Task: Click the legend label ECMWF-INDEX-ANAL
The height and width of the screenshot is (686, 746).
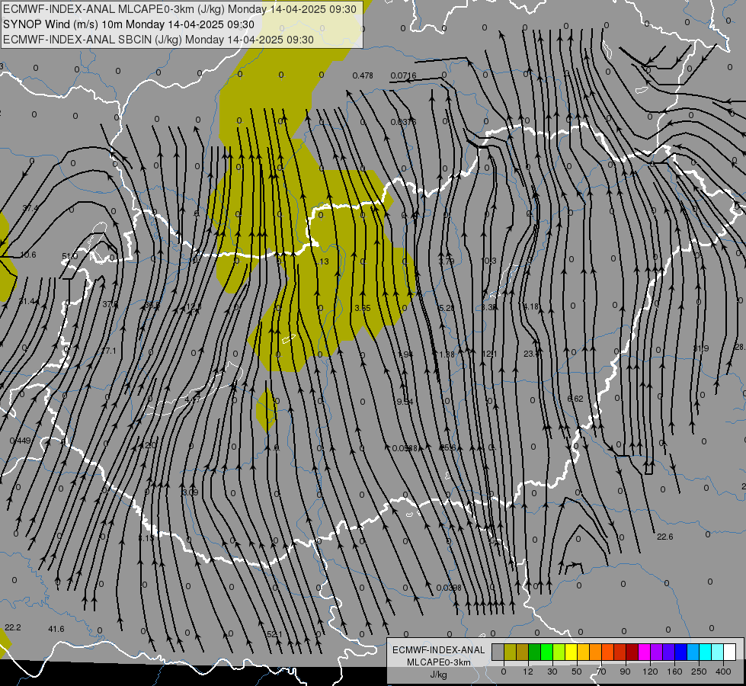Action: [x=439, y=650]
